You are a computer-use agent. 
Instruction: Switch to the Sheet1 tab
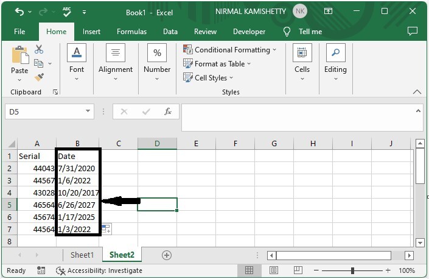click(82, 255)
